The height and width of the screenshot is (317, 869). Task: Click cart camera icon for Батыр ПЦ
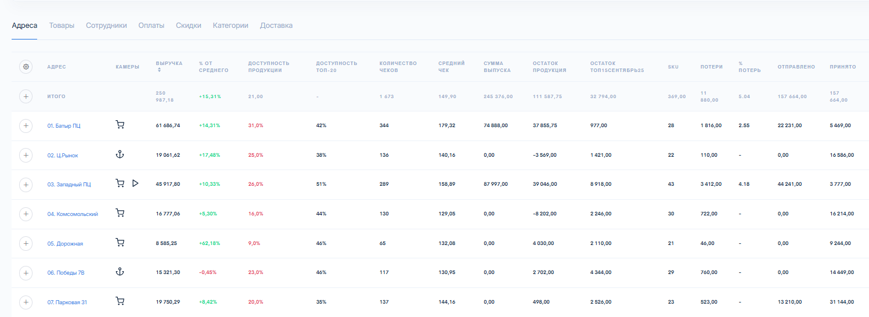click(120, 125)
